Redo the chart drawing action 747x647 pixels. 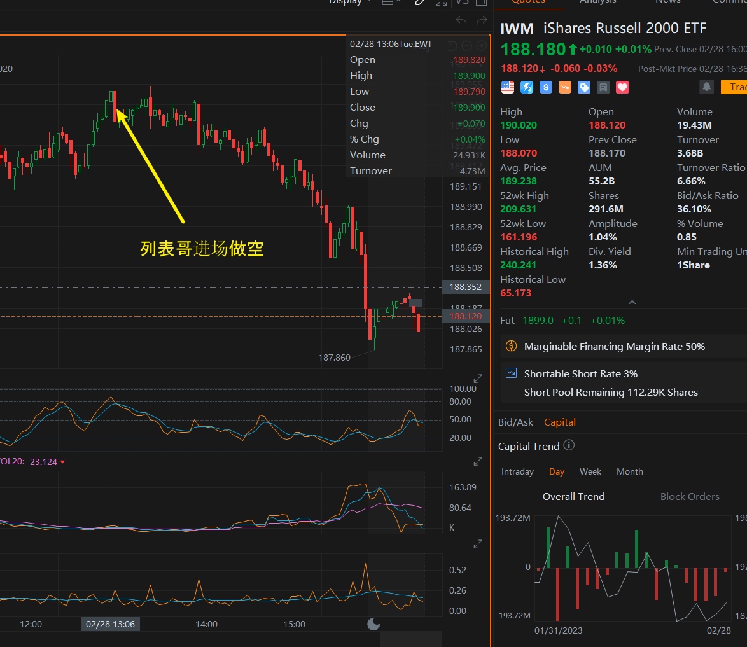coord(482,20)
